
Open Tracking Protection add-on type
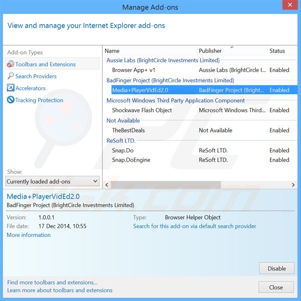(x=39, y=100)
